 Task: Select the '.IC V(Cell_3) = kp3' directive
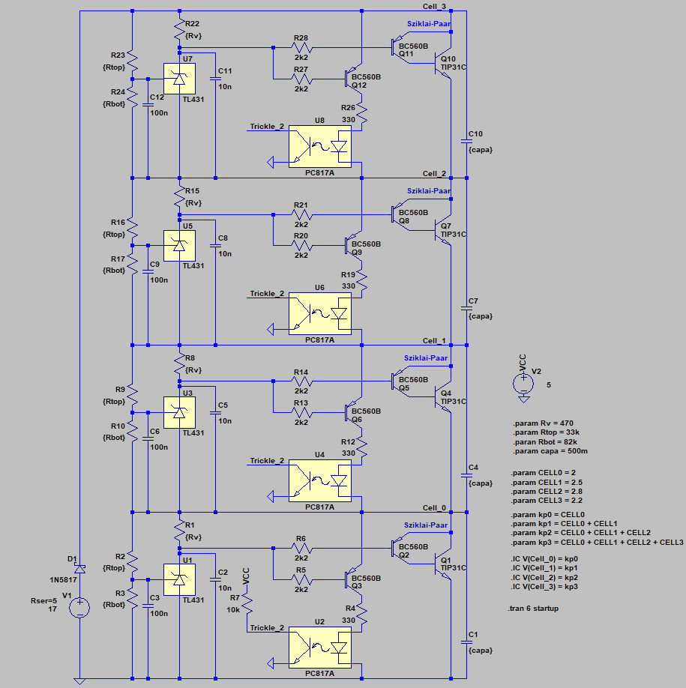pyautogui.click(x=544, y=587)
